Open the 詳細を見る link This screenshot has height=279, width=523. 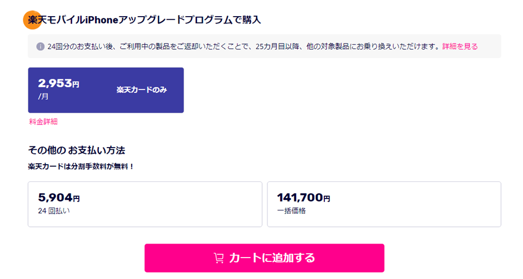click(460, 46)
